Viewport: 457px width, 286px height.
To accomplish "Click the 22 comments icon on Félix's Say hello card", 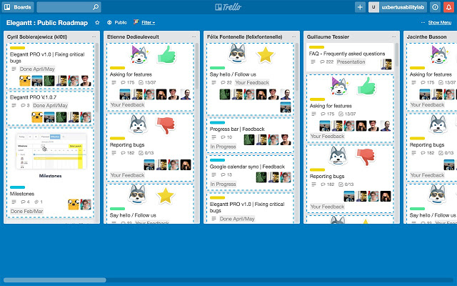I will [226, 83].
